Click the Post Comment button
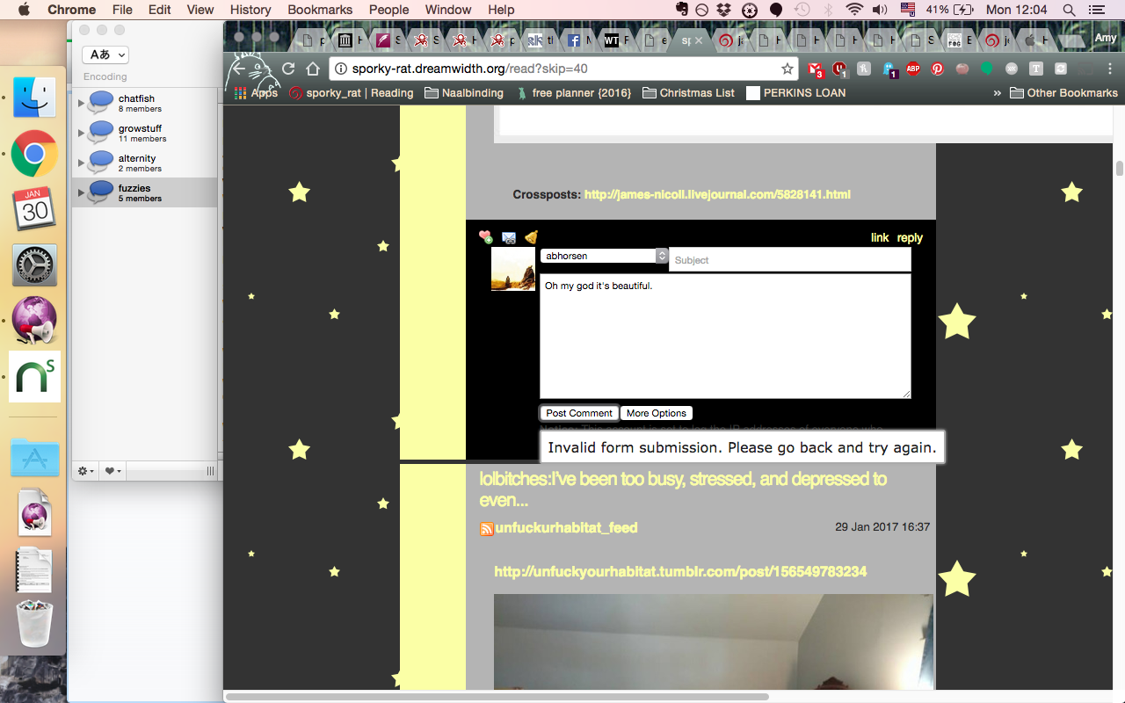The height and width of the screenshot is (703, 1125). [x=579, y=413]
